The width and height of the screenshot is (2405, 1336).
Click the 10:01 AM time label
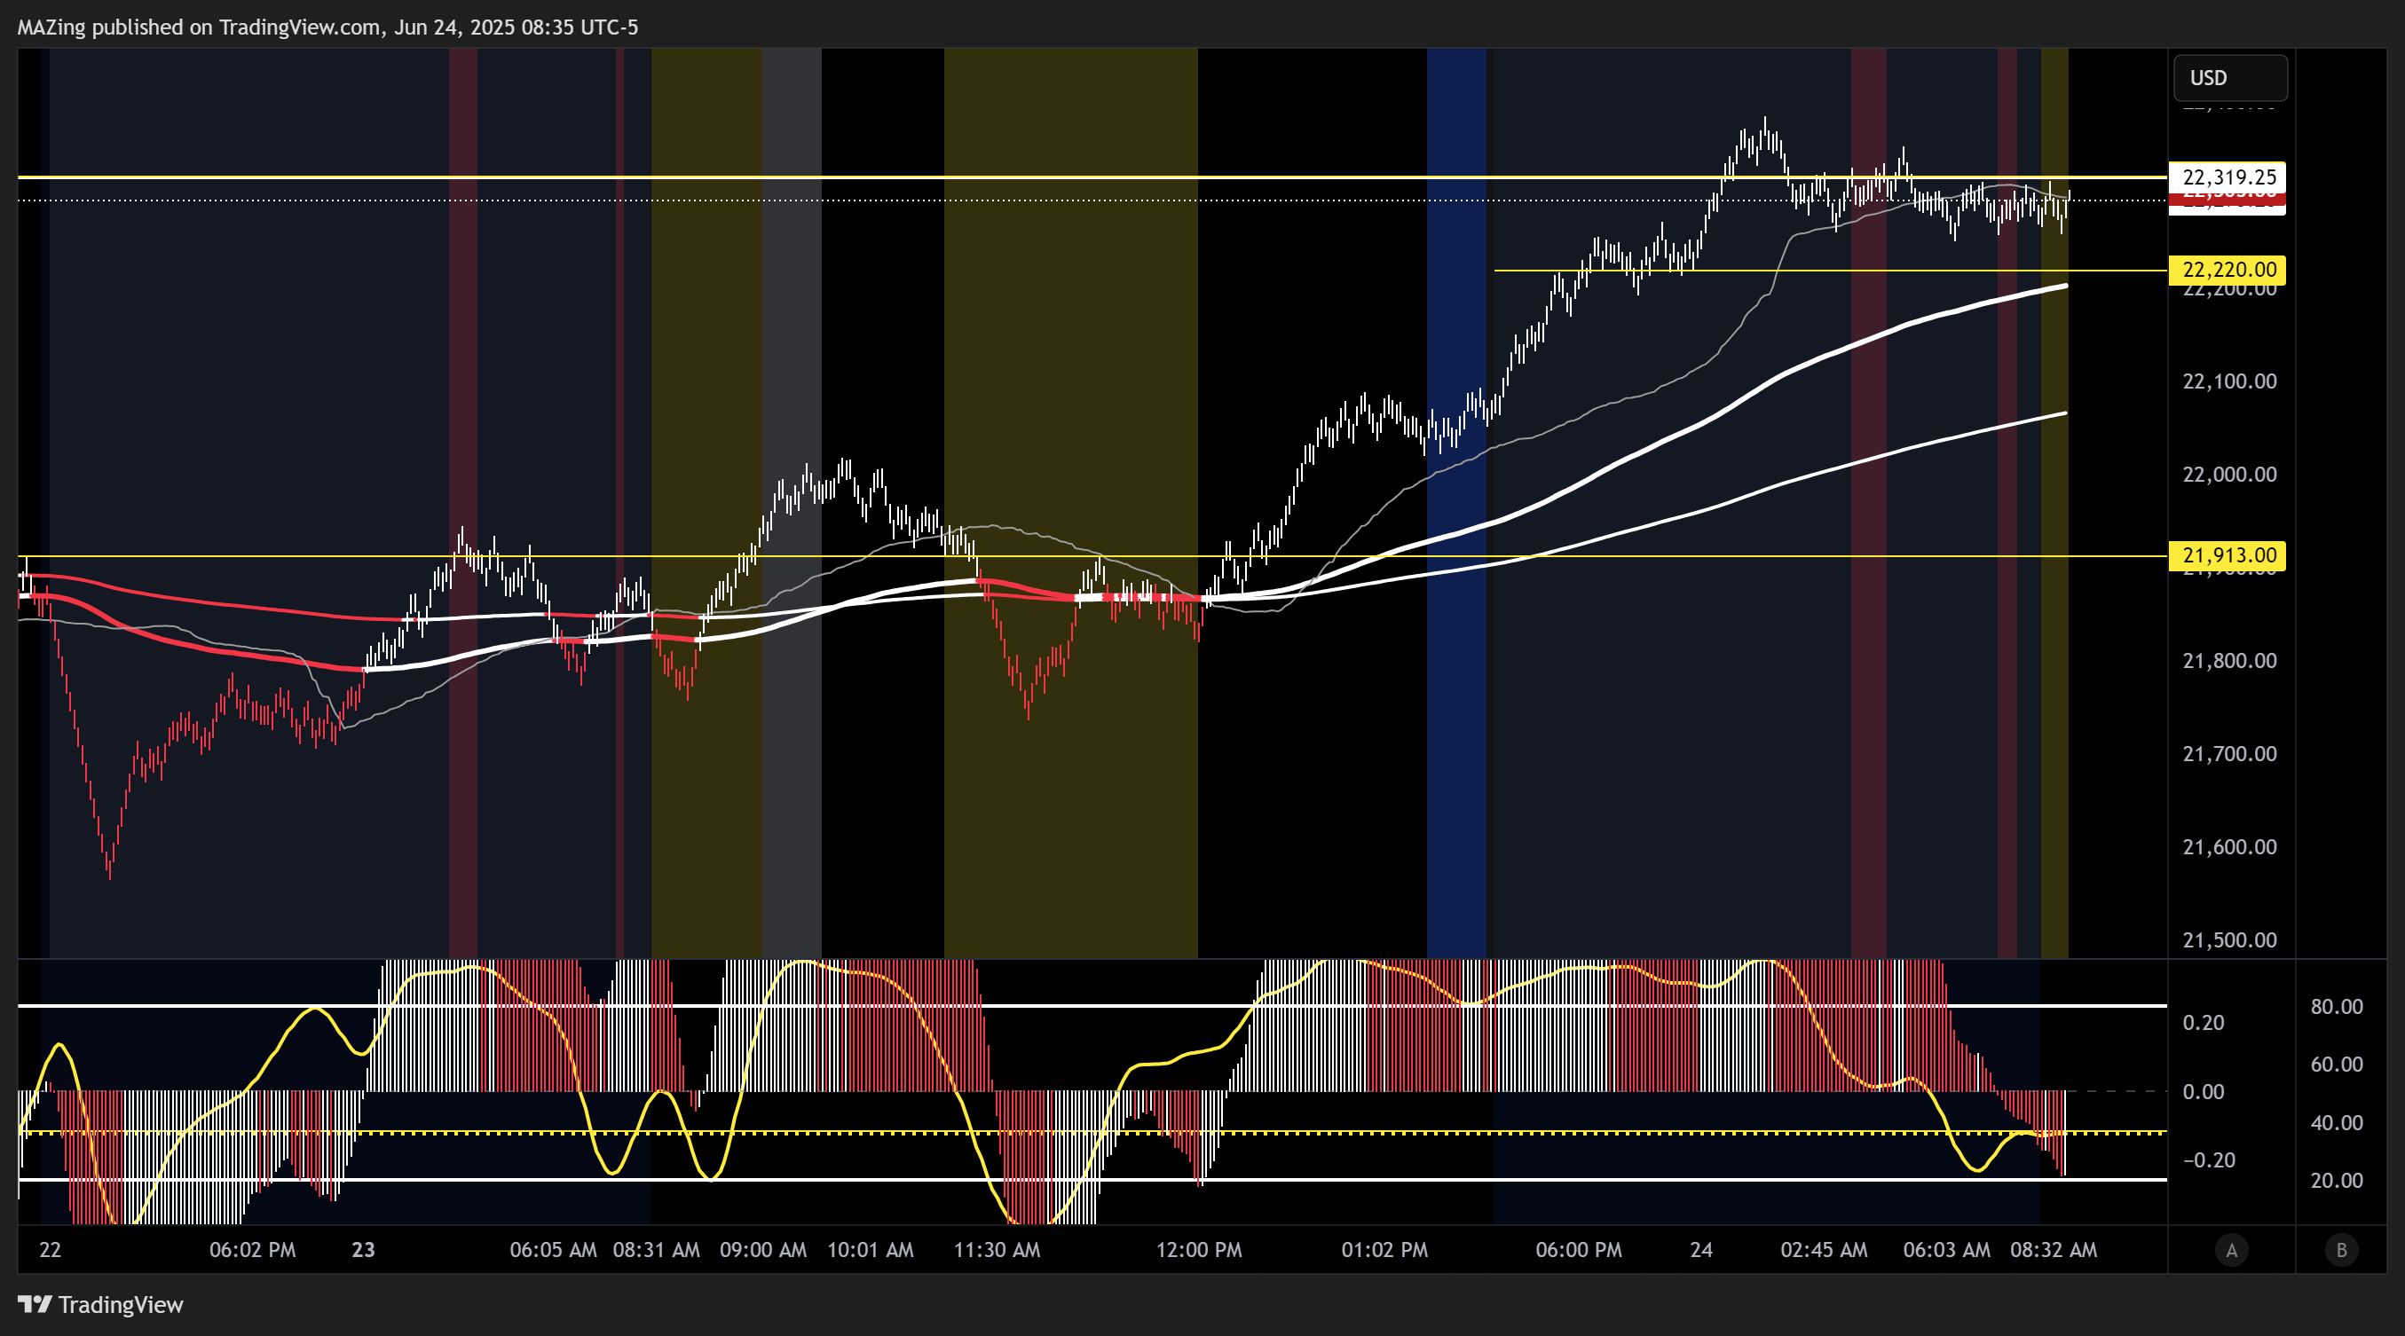(870, 1250)
